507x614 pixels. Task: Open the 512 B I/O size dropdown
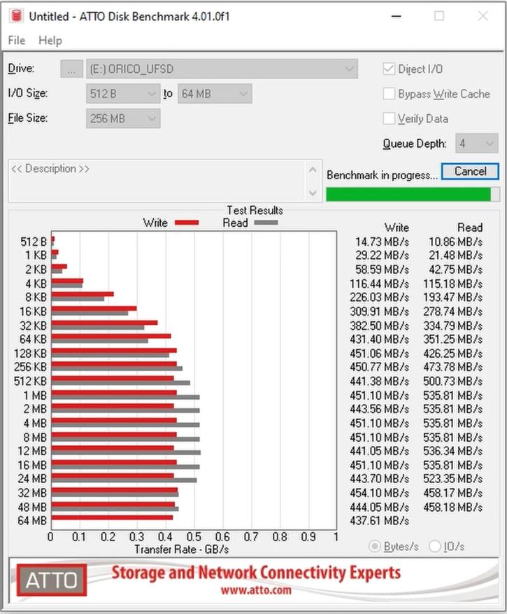(x=123, y=94)
